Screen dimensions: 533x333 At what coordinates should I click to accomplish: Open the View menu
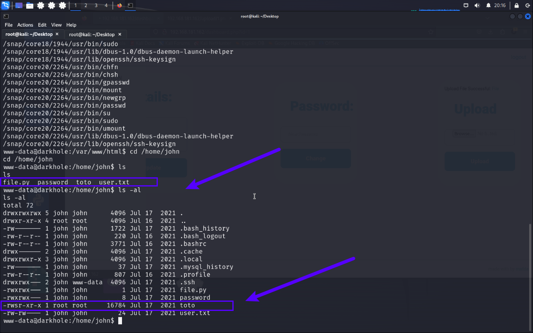tap(56, 25)
